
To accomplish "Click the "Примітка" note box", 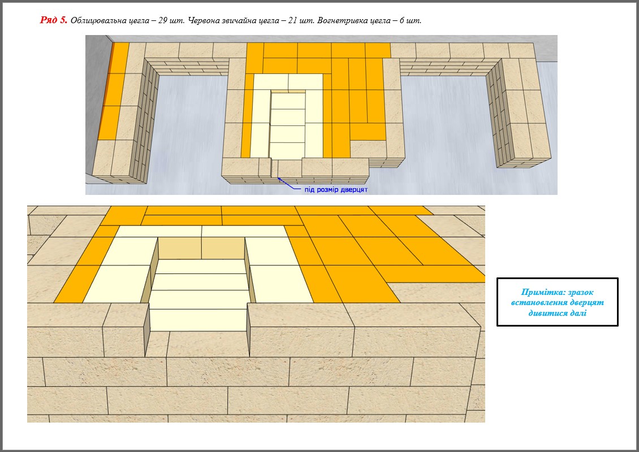I will (557, 302).
